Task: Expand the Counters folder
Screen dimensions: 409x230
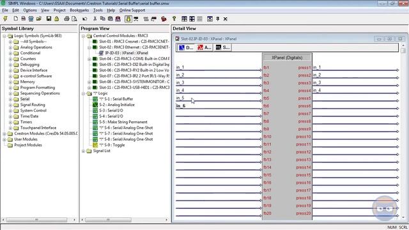Action: 10,59
